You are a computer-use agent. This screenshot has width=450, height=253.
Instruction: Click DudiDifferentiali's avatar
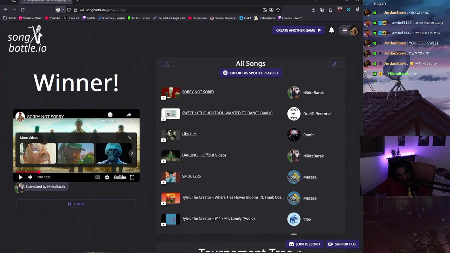click(x=294, y=114)
